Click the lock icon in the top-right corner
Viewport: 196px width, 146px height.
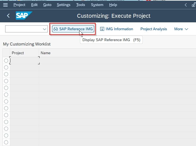(x=194, y=5)
